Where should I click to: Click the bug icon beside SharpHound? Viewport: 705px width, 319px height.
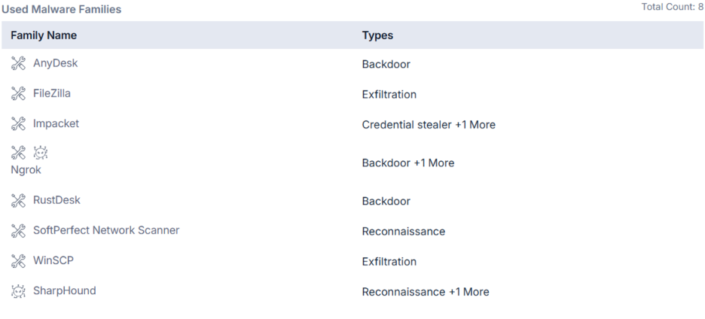pos(18,291)
